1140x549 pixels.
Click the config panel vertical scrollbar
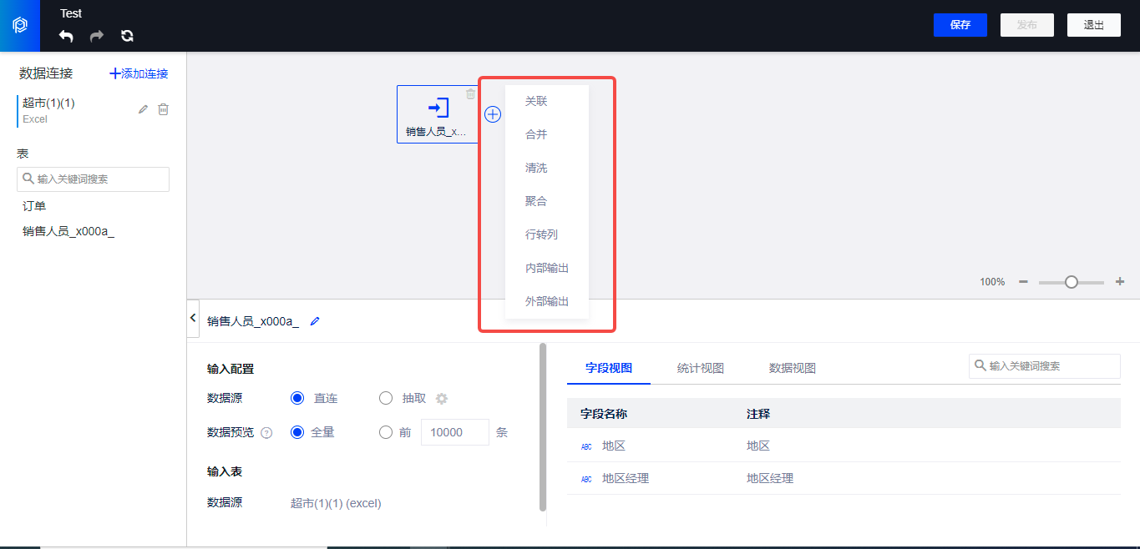pos(543,426)
